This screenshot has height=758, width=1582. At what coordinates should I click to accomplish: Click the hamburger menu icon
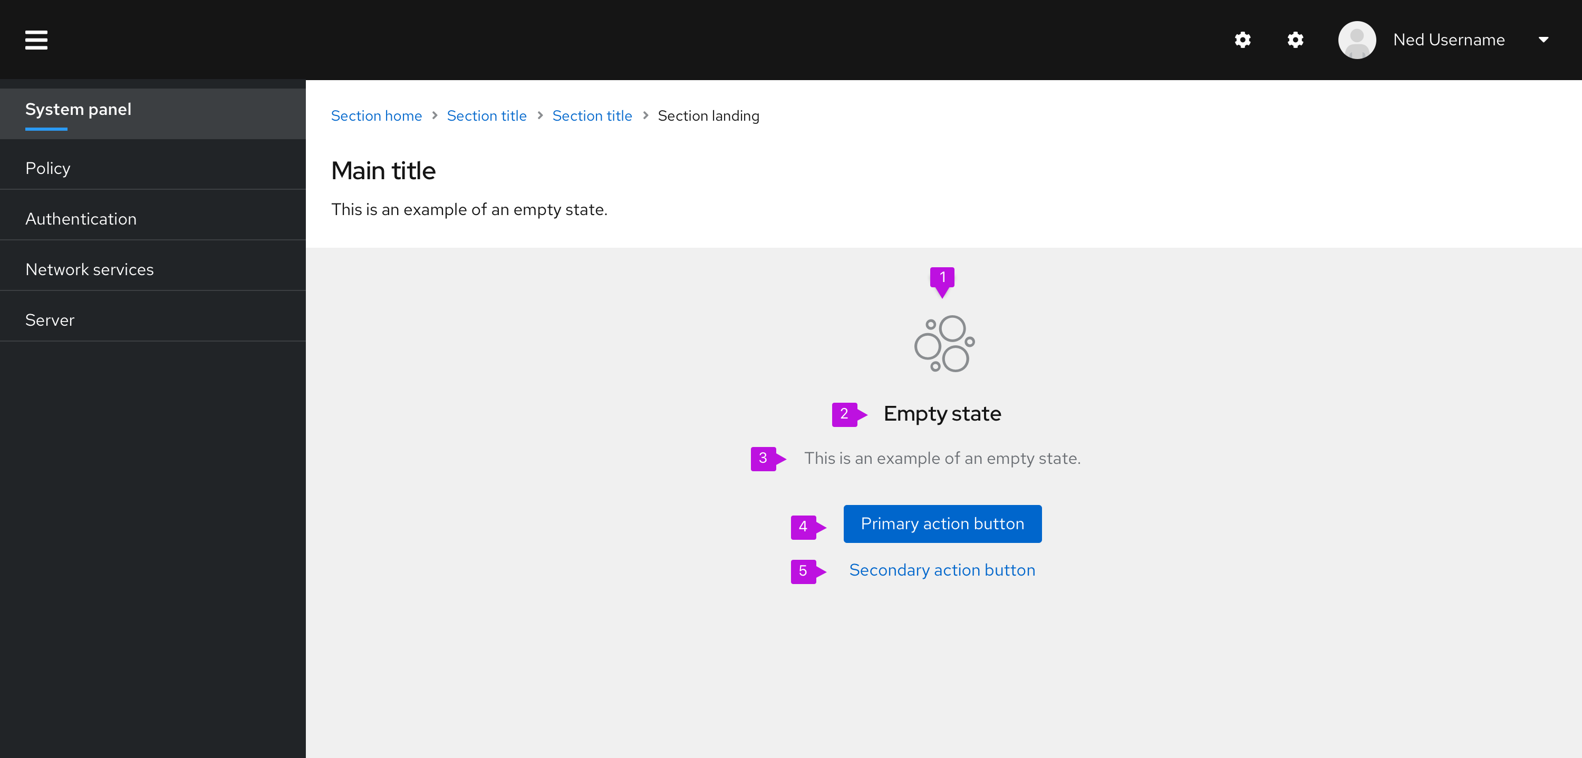click(36, 40)
